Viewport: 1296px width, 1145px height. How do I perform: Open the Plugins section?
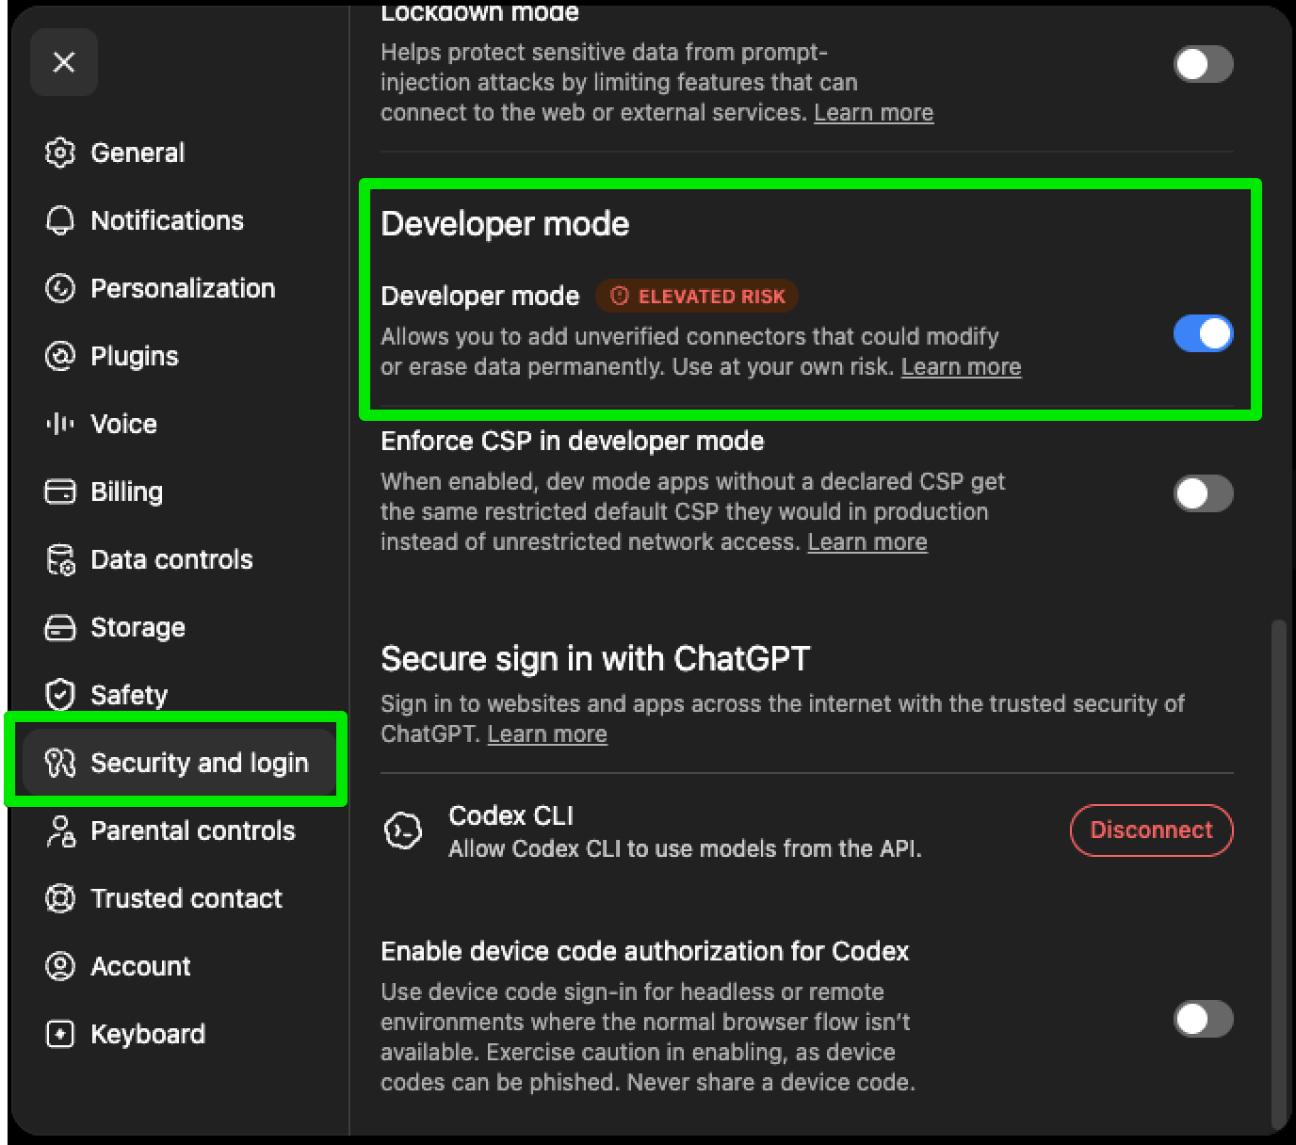pos(179,356)
